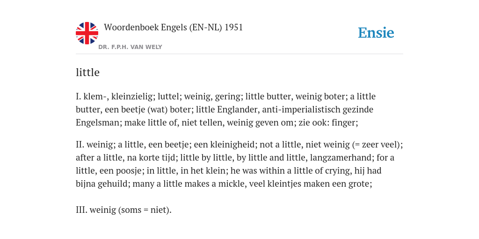Click the phrase 'not a little'
The image size is (479, 239).
[x=281, y=145]
